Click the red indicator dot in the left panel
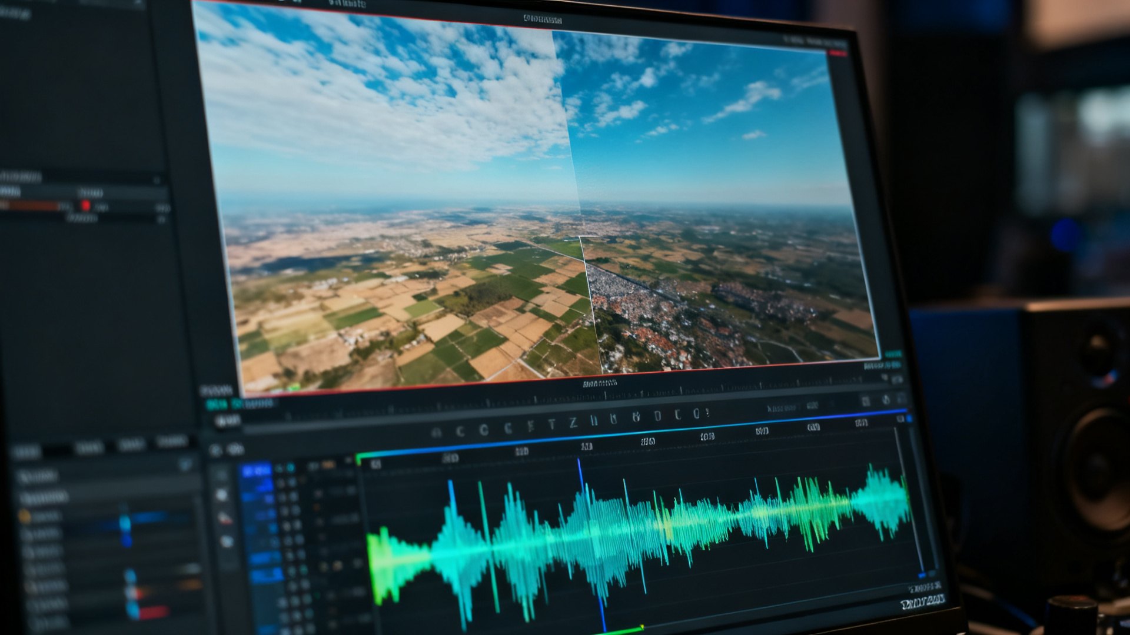 [85, 205]
